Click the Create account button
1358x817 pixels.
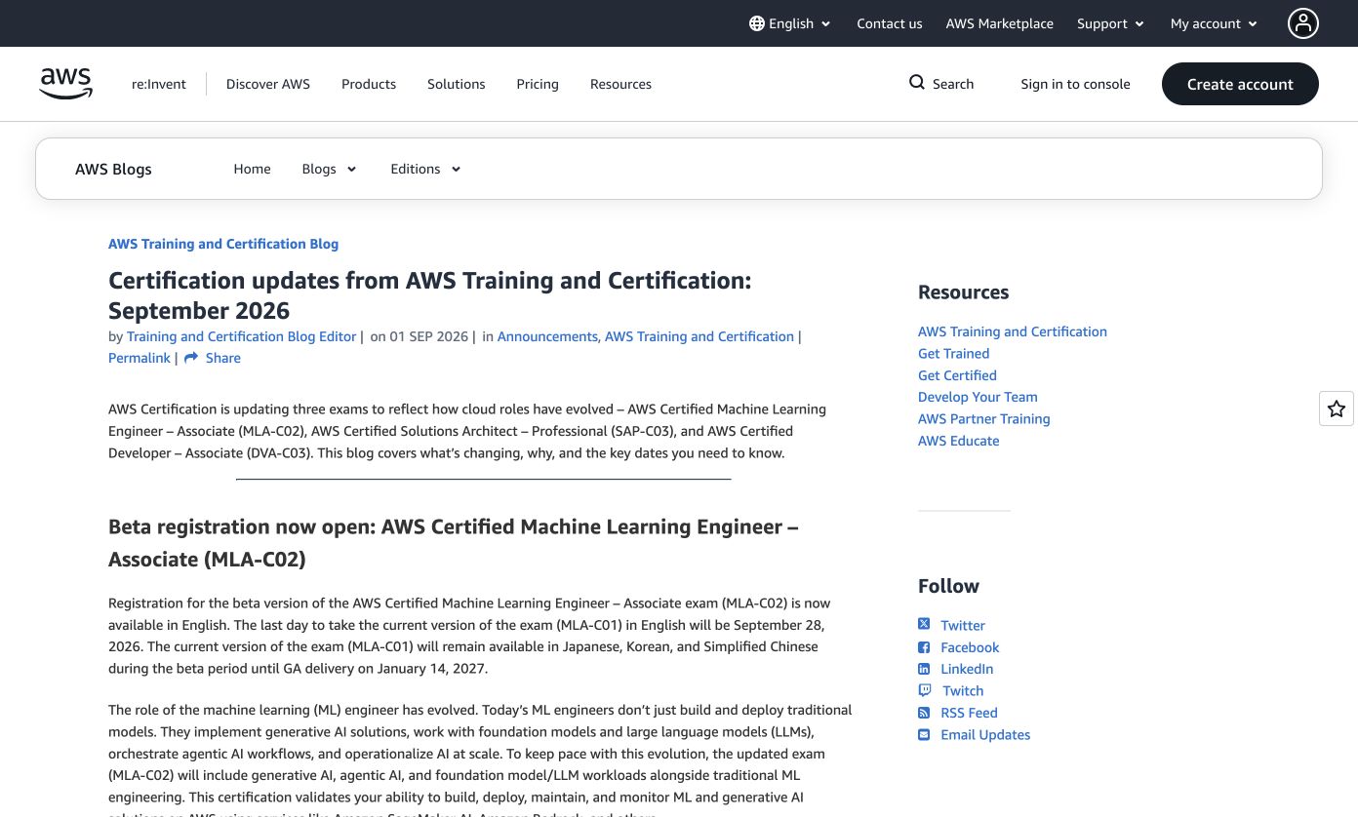click(1240, 84)
